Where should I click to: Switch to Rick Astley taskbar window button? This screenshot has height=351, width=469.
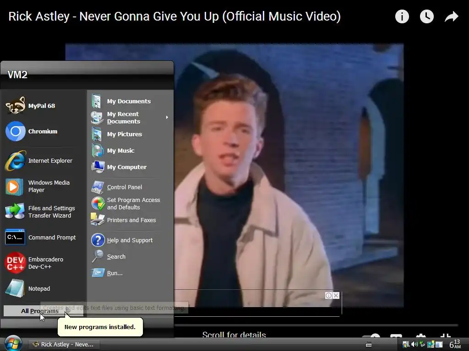click(64, 345)
